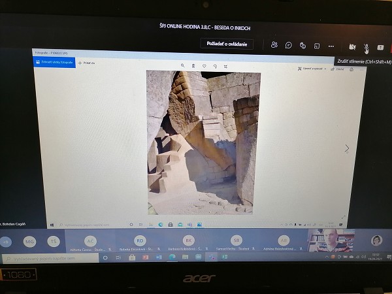Open taskbar clock and date

(x=375, y=257)
